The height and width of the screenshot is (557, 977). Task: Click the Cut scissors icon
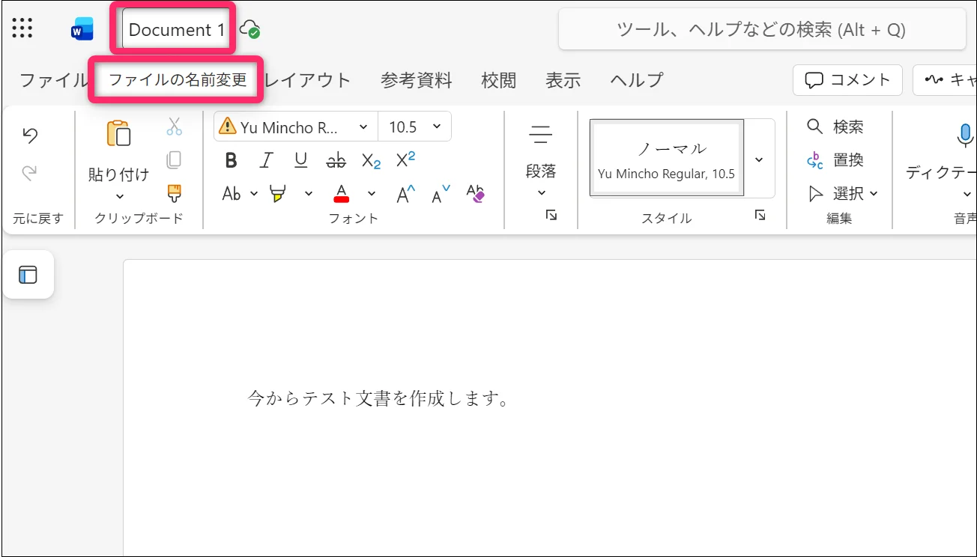(x=175, y=127)
